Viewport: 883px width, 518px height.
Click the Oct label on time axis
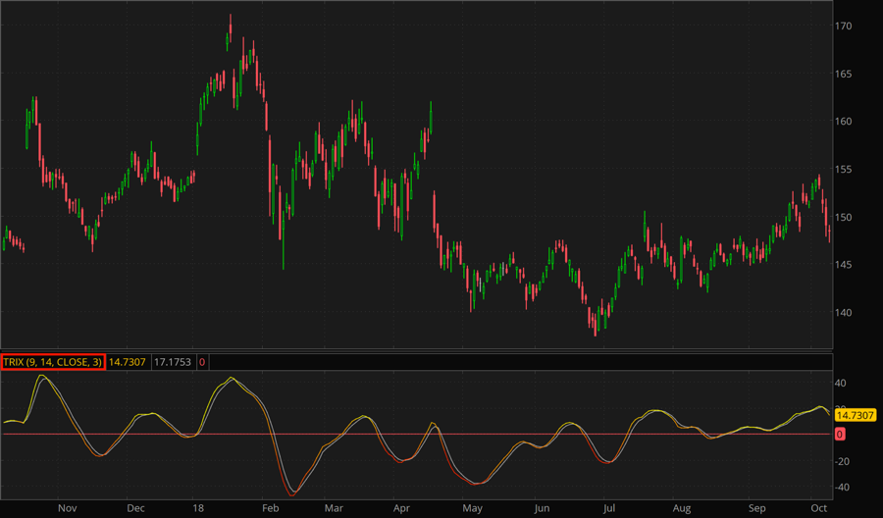(x=817, y=509)
